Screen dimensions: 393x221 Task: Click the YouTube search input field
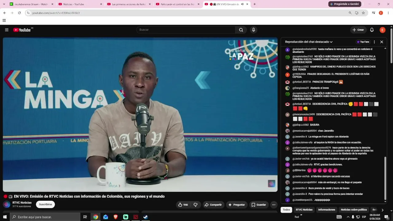[186, 30]
